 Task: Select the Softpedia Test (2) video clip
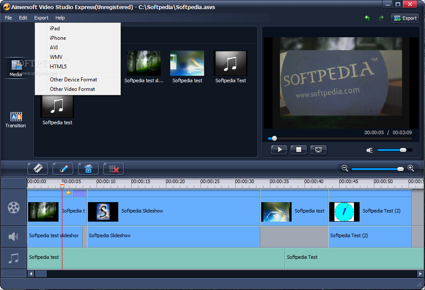point(370,208)
